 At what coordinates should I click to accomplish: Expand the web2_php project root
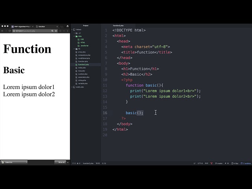pos(72,87)
